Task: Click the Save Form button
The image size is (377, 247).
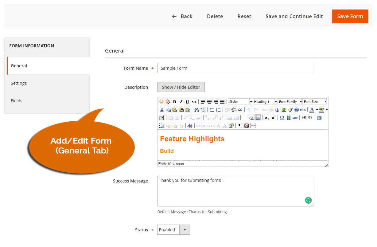Action: click(350, 16)
